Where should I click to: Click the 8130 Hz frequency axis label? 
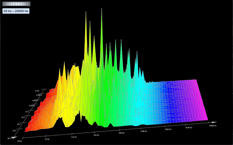[189, 128]
